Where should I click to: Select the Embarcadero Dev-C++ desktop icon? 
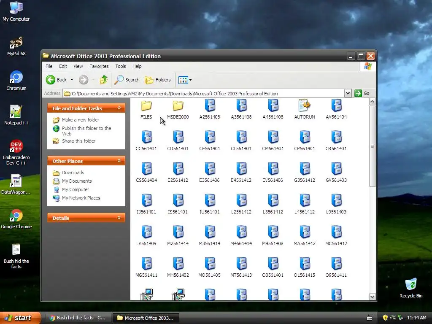click(x=16, y=152)
